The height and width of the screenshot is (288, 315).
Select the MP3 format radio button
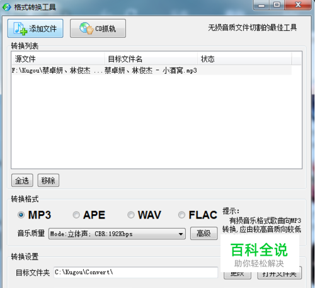[x=21, y=215]
